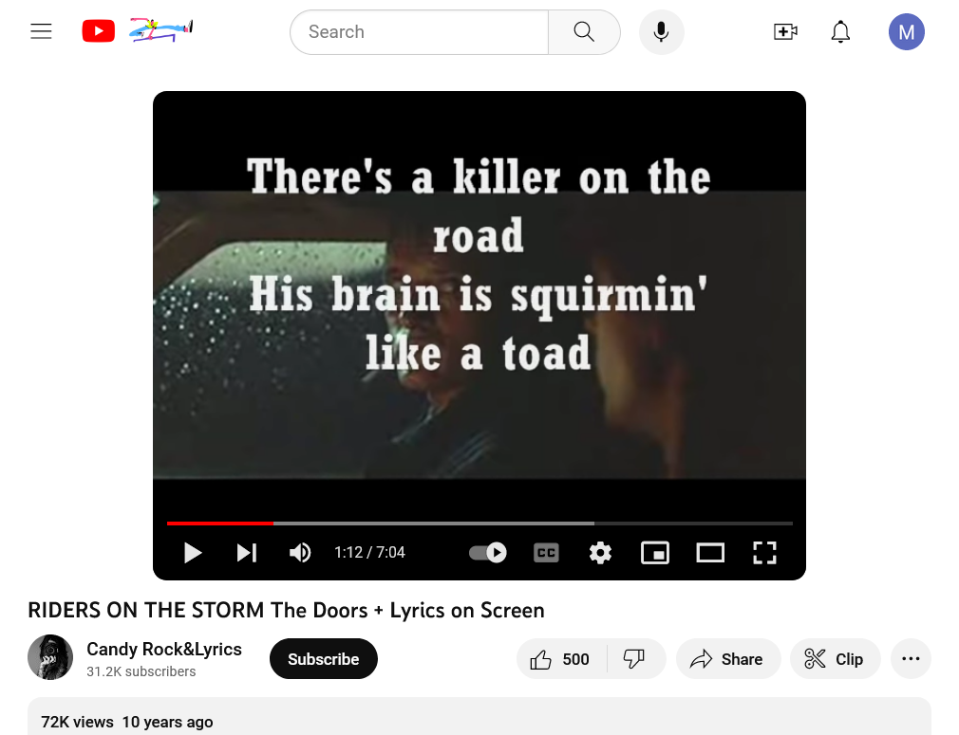Enable miniplayer mode
The width and height of the screenshot is (959, 735).
click(x=655, y=552)
